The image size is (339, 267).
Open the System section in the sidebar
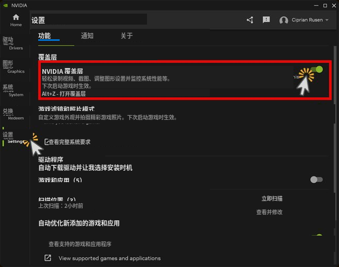pyautogui.click(x=13, y=91)
